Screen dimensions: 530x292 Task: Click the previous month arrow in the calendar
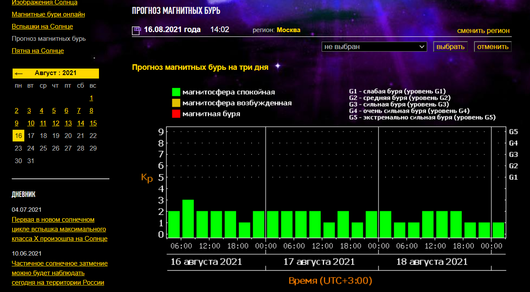click(x=19, y=73)
